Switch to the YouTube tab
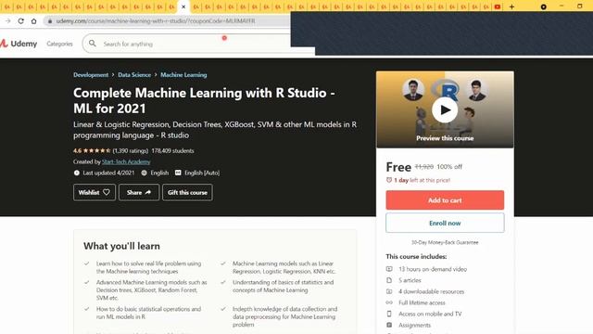This screenshot has width=593, height=334. (498, 6)
